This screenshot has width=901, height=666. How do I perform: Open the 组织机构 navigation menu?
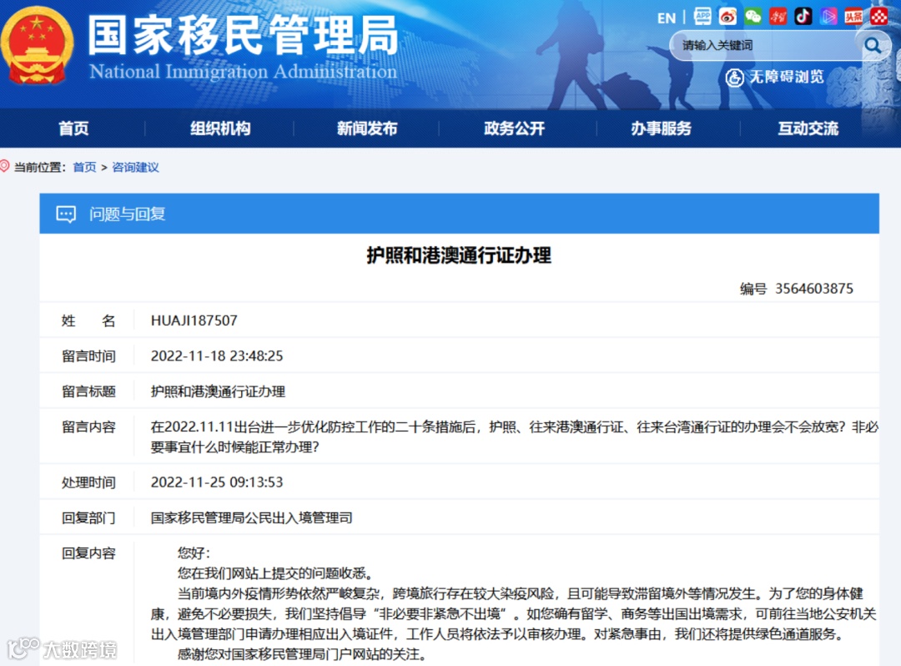point(220,129)
